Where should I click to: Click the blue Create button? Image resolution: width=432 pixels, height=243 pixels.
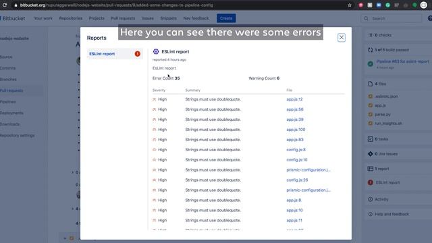(x=226, y=18)
